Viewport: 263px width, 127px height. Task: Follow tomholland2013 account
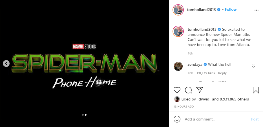[x=231, y=9]
